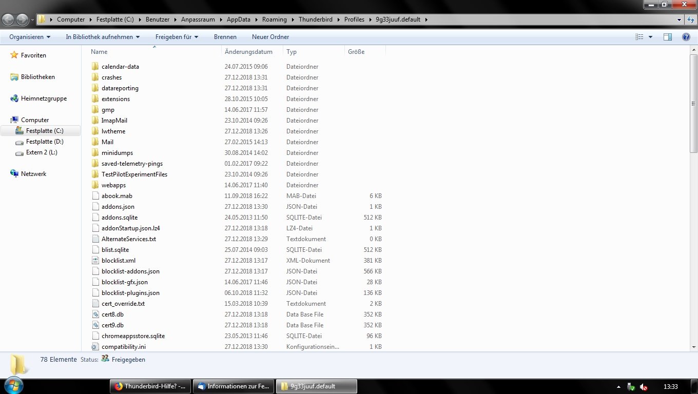Image resolution: width=698 pixels, height=394 pixels.
Task: Select the AlternateServices.txt file icon
Action: click(x=95, y=239)
